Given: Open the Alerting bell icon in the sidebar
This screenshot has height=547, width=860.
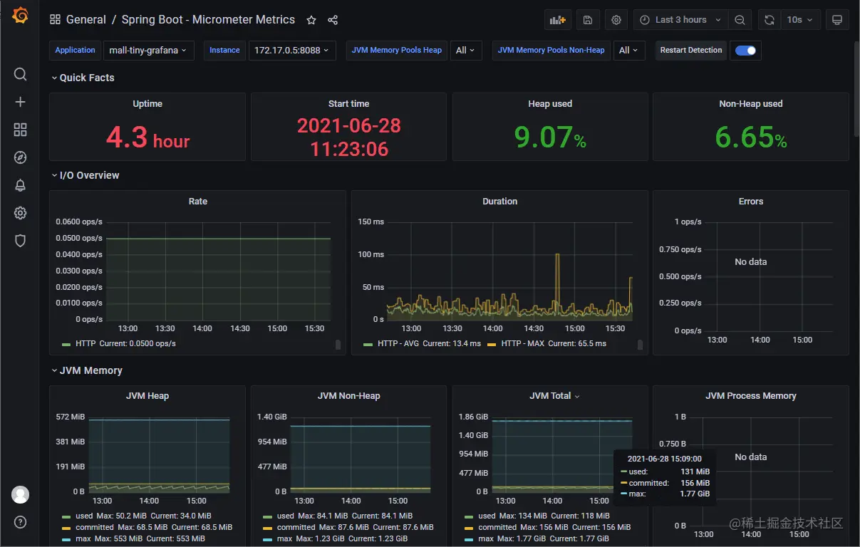Looking at the screenshot, I should pyautogui.click(x=20, y=185).
